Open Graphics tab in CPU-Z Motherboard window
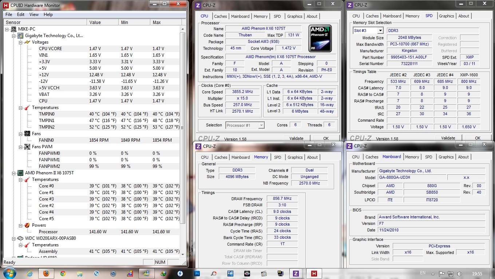495x279 pixels. pos(446,157)
